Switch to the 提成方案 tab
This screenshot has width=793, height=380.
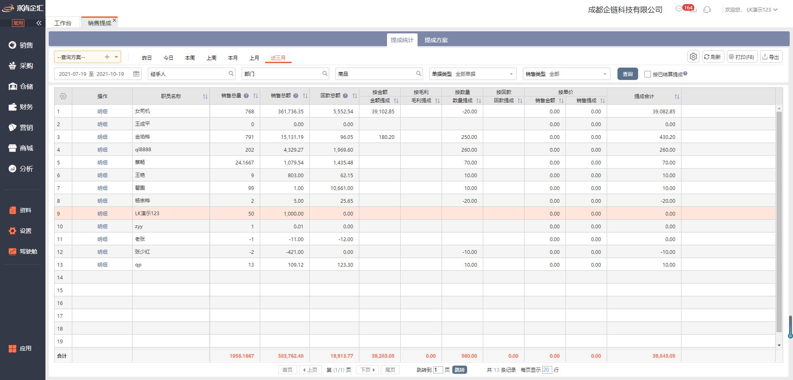click(x=436, y=40)
